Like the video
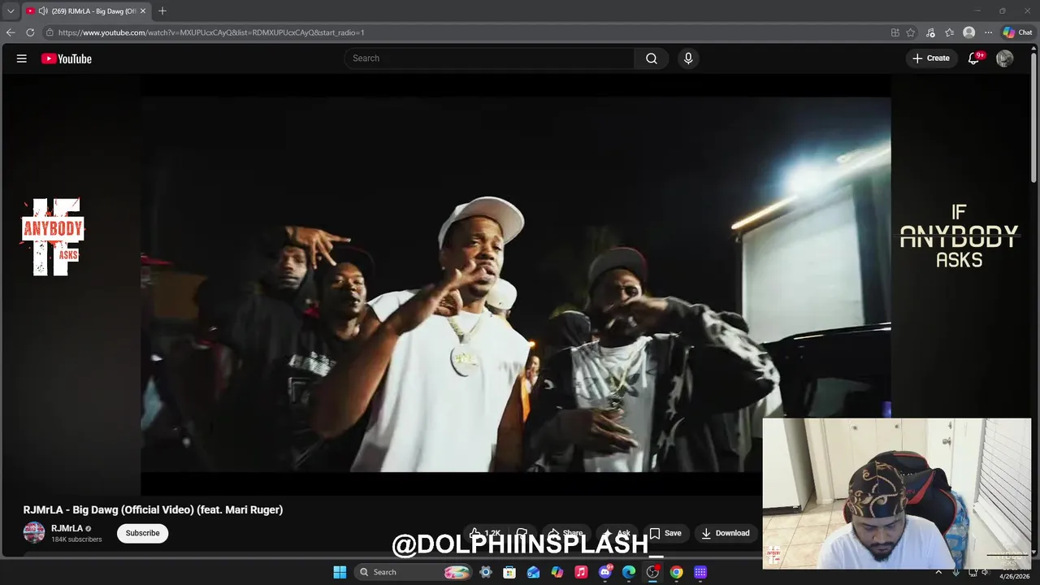This screenshot has width=1040, height=585. [485, 534]
